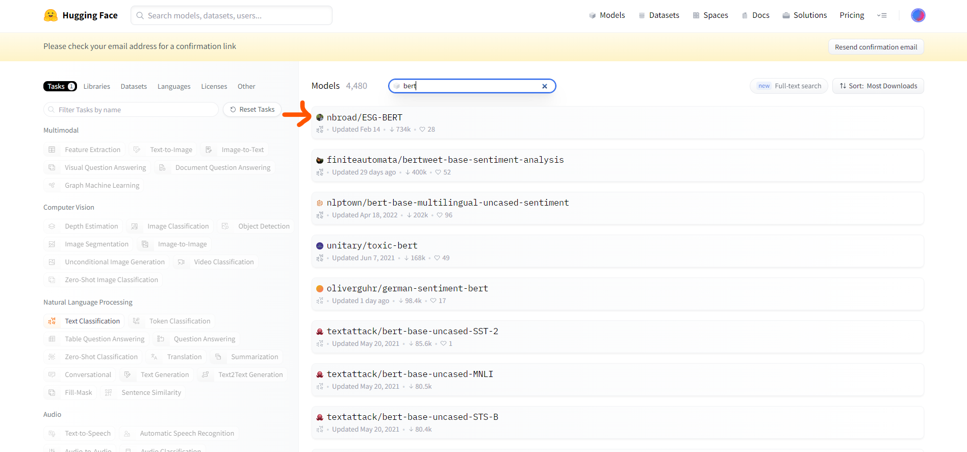Open the Docs nav item
Viewport: 967px width, 452px height.
[755, 15]
